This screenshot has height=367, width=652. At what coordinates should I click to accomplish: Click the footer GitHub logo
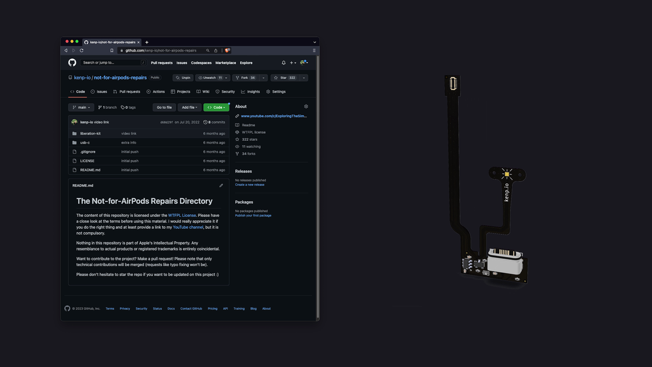[67, 308]
